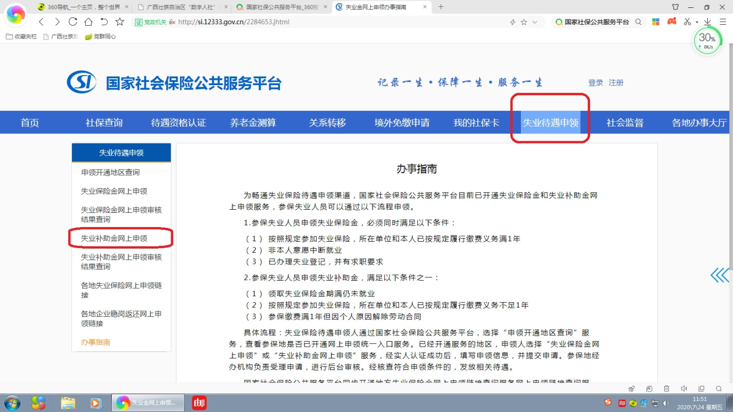Reload the page with refresh icon
The width and height of the screenshot is (733, 412).
tap(73, 22)
